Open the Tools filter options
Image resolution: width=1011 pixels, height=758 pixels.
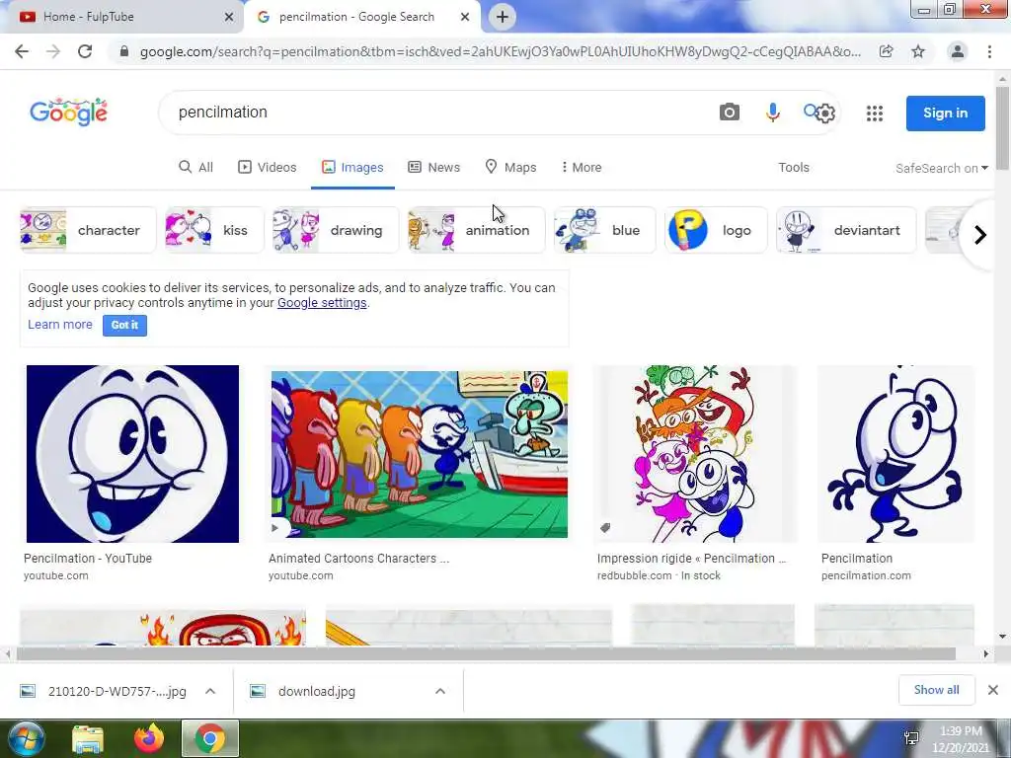pyautogui.click(x=793, y=168)
